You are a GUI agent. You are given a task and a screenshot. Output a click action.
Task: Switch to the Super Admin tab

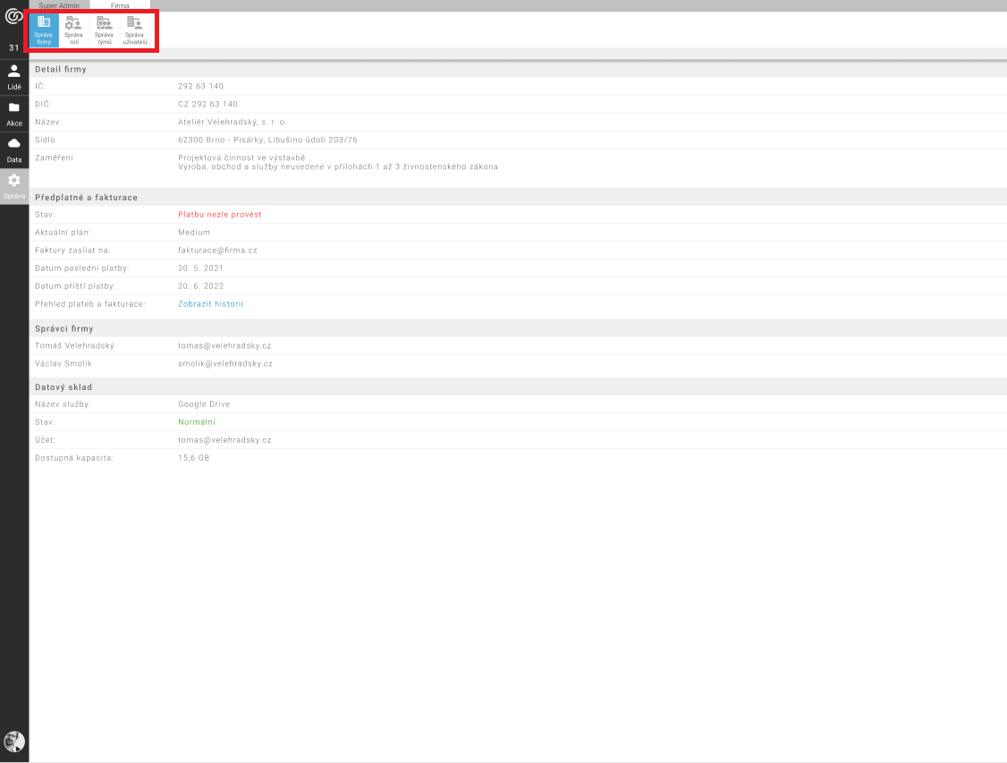pyautogui.click(x=59, y=5)
